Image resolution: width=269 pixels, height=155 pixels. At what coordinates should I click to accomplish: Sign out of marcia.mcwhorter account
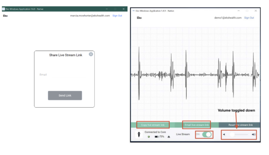[117, 15]
